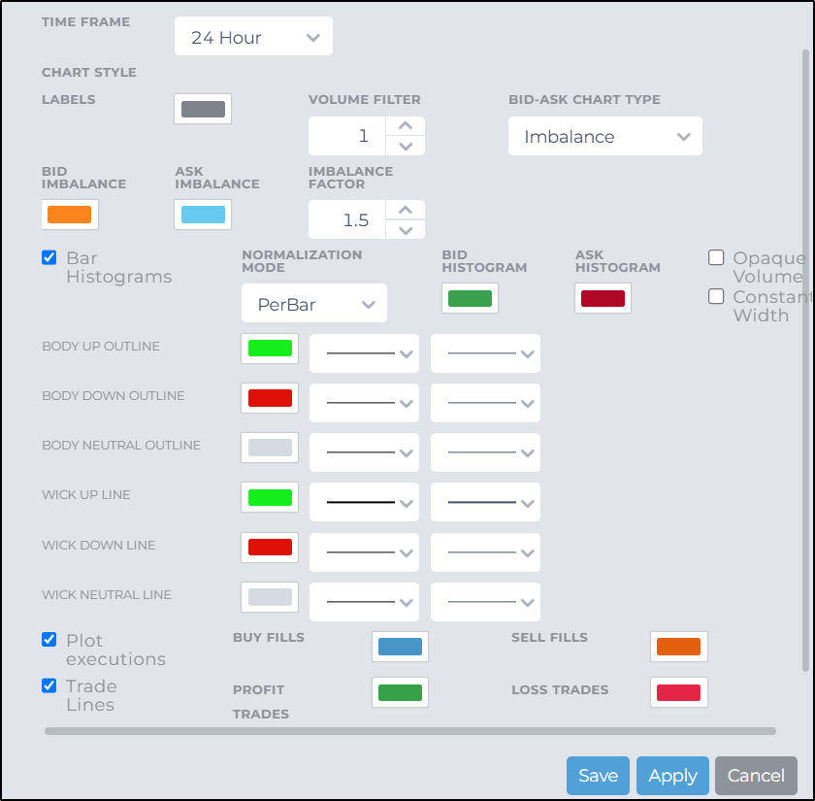815x801 pixels.
Task: Change the Bid Imbalance orange color
Action: pos(70,215)
